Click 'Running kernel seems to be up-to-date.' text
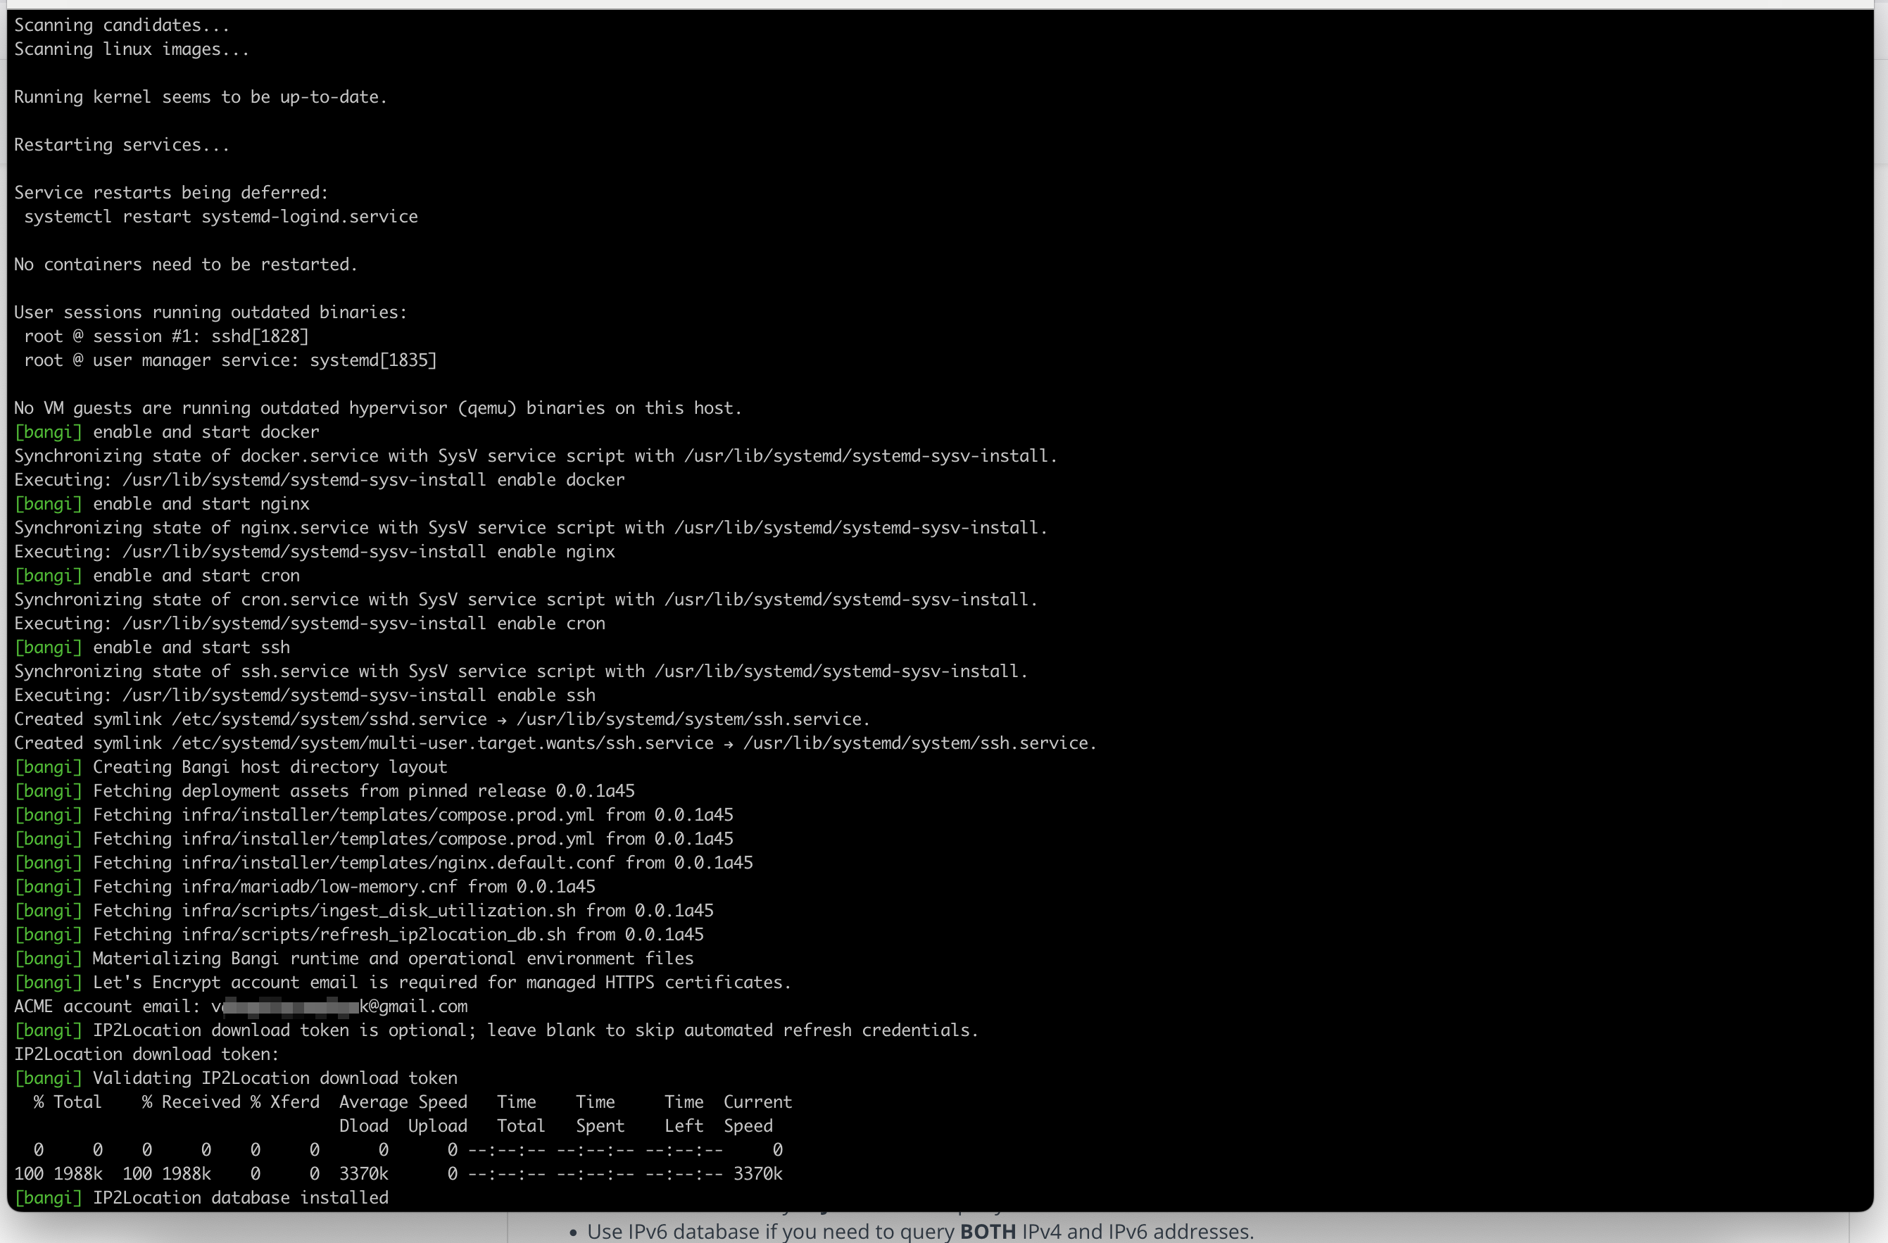The width and height of the screenshot is (1888, 1243). [x=201, y=96]
